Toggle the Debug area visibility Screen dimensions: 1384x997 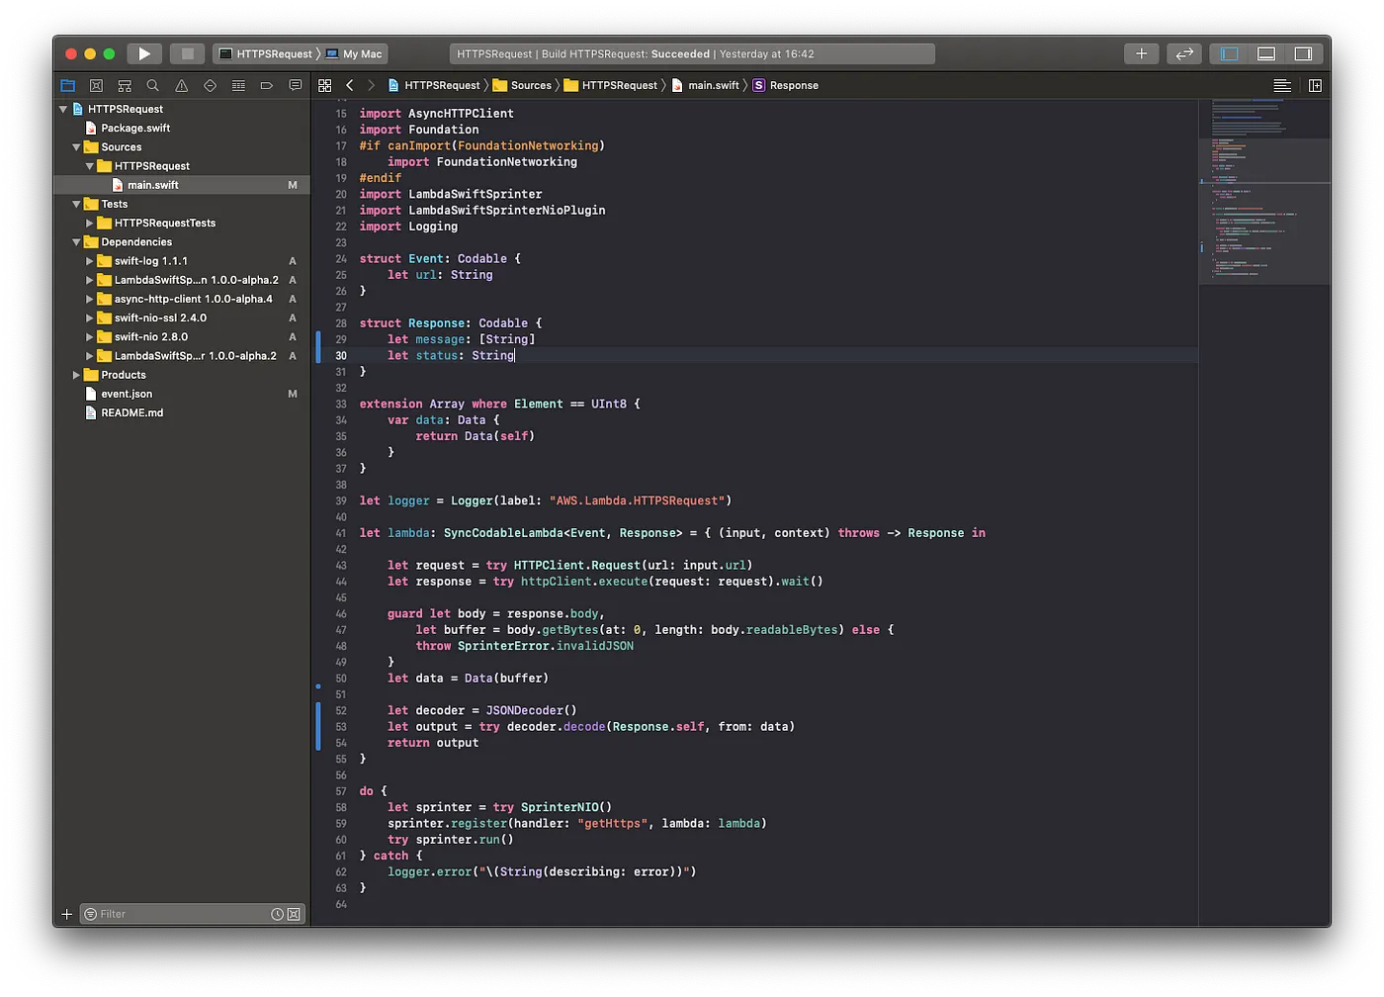1265,53
